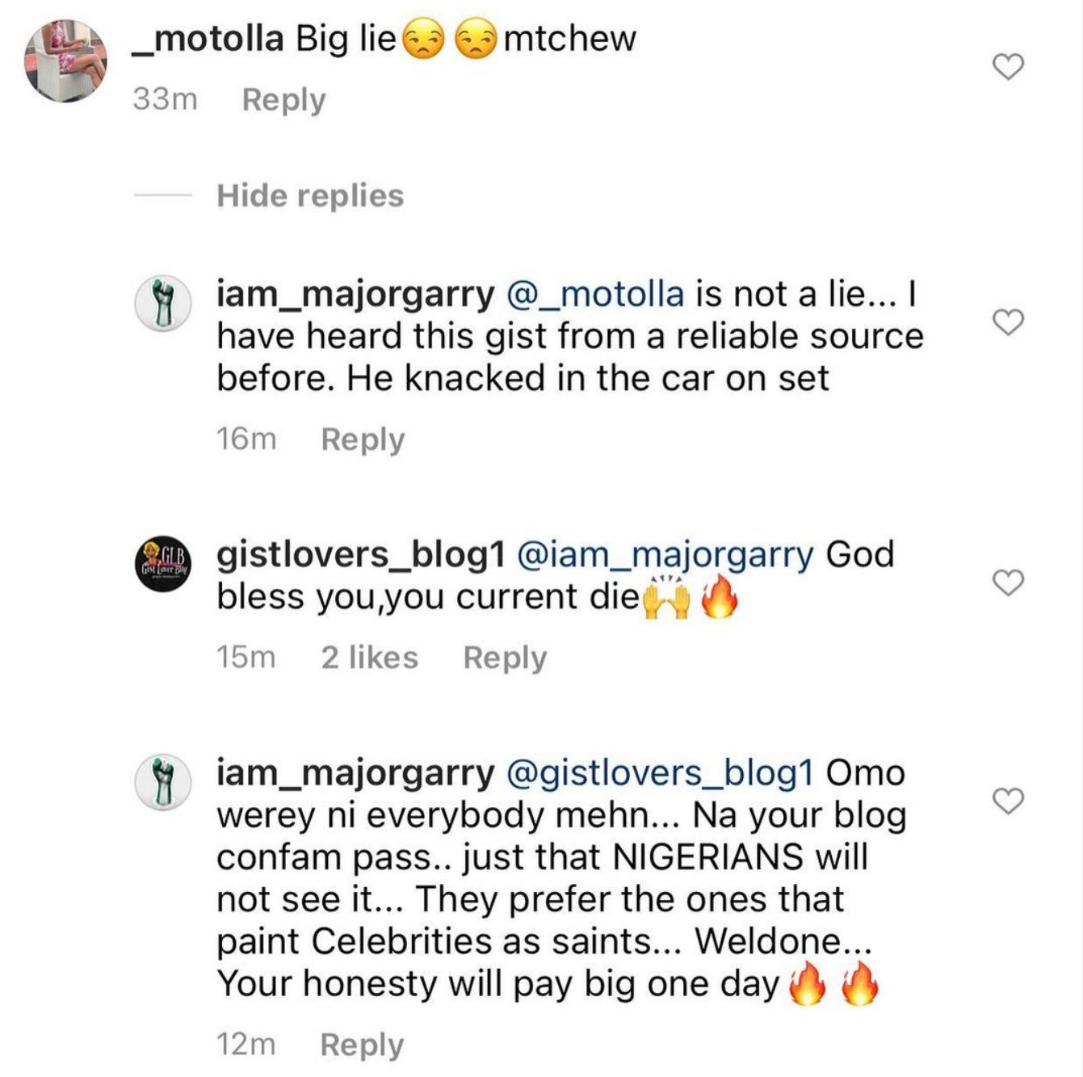Viewport: 1083px width, 1077px height.
Task: Open _motolla's profile picture
Action: pos(66,61)
